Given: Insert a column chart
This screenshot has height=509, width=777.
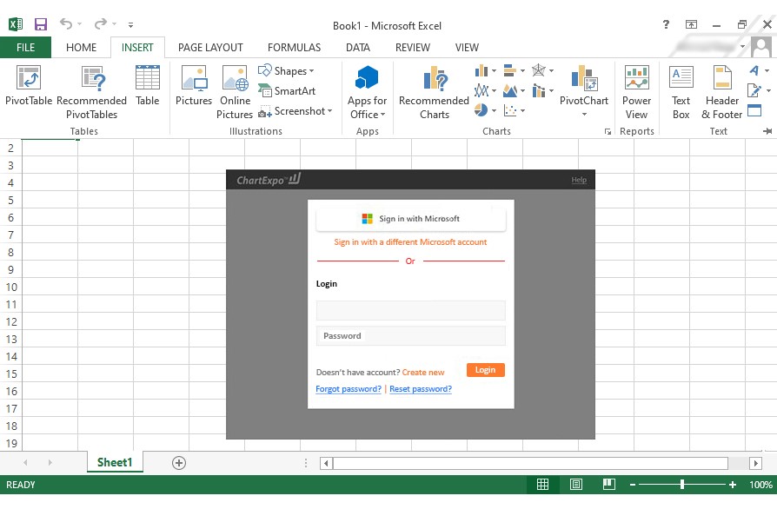Looking at the screenshot, I should [485, 71].
